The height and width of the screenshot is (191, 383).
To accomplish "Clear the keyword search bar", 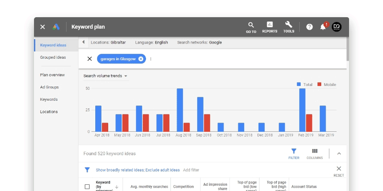I will pos(90,59).
